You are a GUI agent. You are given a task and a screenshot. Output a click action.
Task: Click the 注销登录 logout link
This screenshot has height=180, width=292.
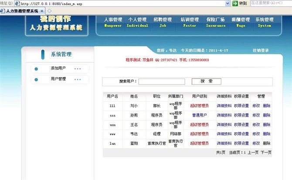pos(261,50)
